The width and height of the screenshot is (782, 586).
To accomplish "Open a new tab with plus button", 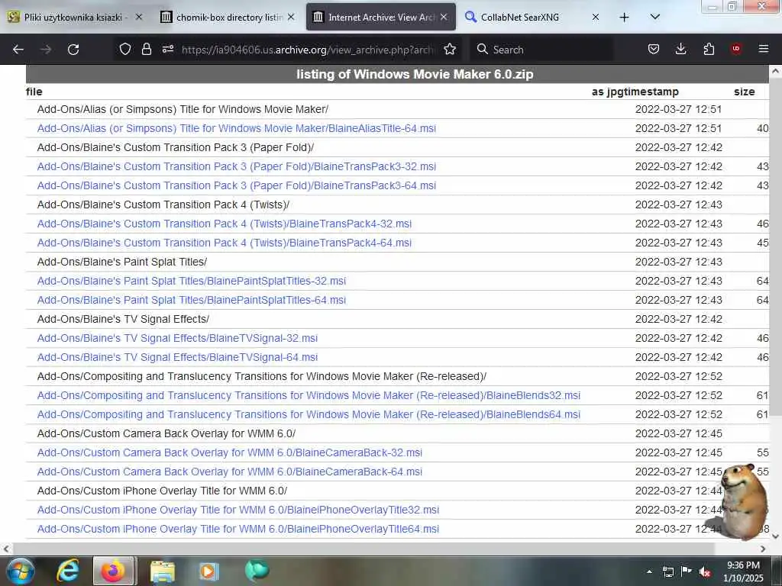I will tap(624, 18).
